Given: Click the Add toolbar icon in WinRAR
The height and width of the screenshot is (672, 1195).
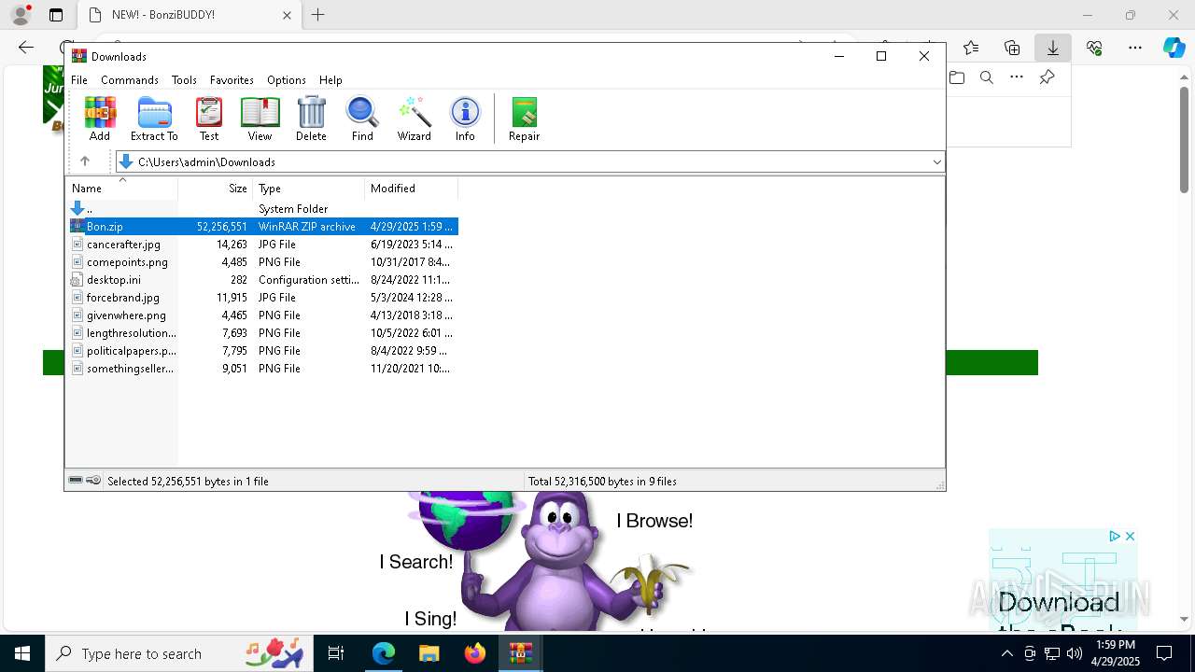Looking at the screenshot, I should tap(100, 119).
